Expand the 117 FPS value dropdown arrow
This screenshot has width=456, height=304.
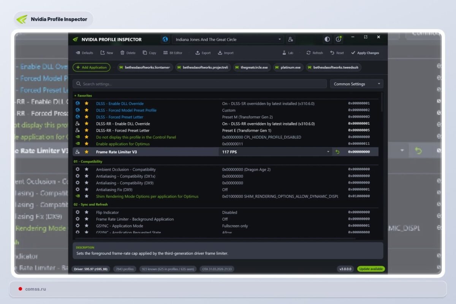click(x=328, y=152)
